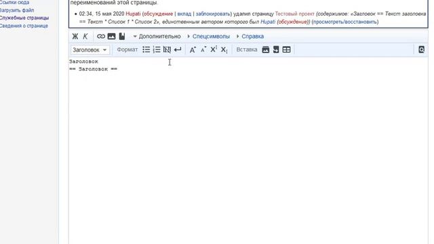The height and width of the screenshot is (244, 434).
Task: Apply subscript formatting
Action: pos(224,49)
